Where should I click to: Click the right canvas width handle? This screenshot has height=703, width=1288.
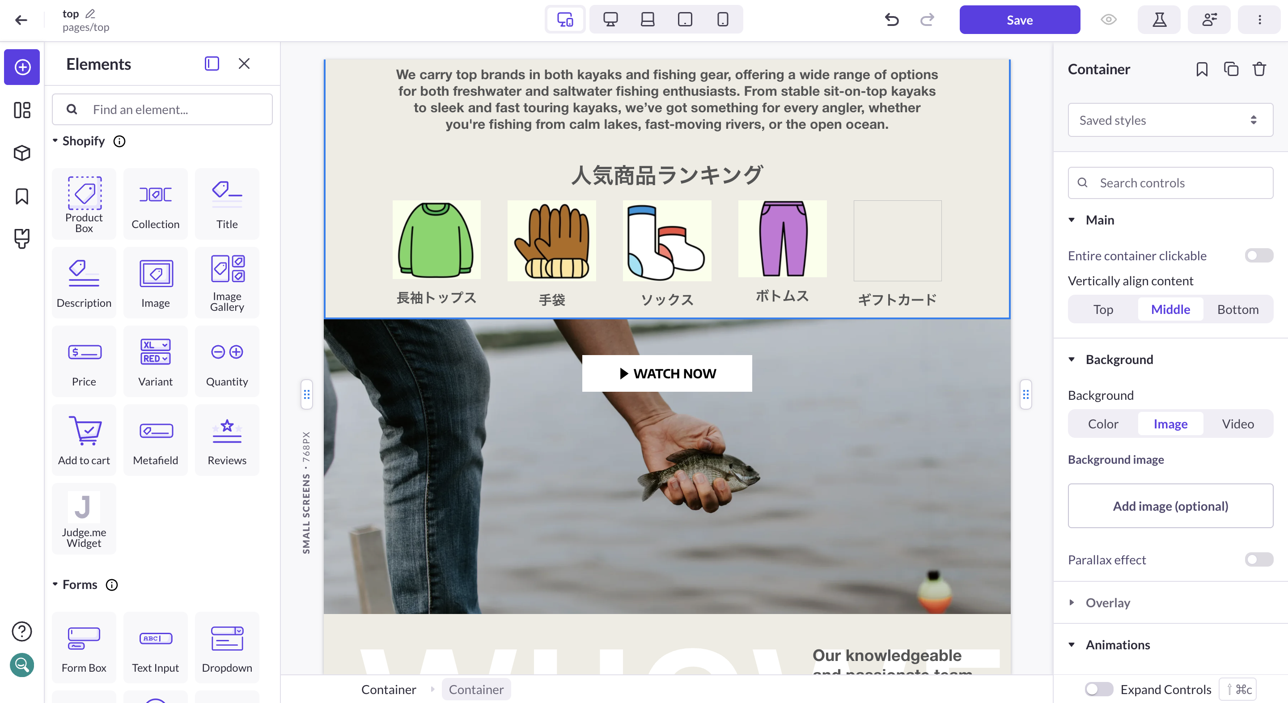(x=1025, y=394)
